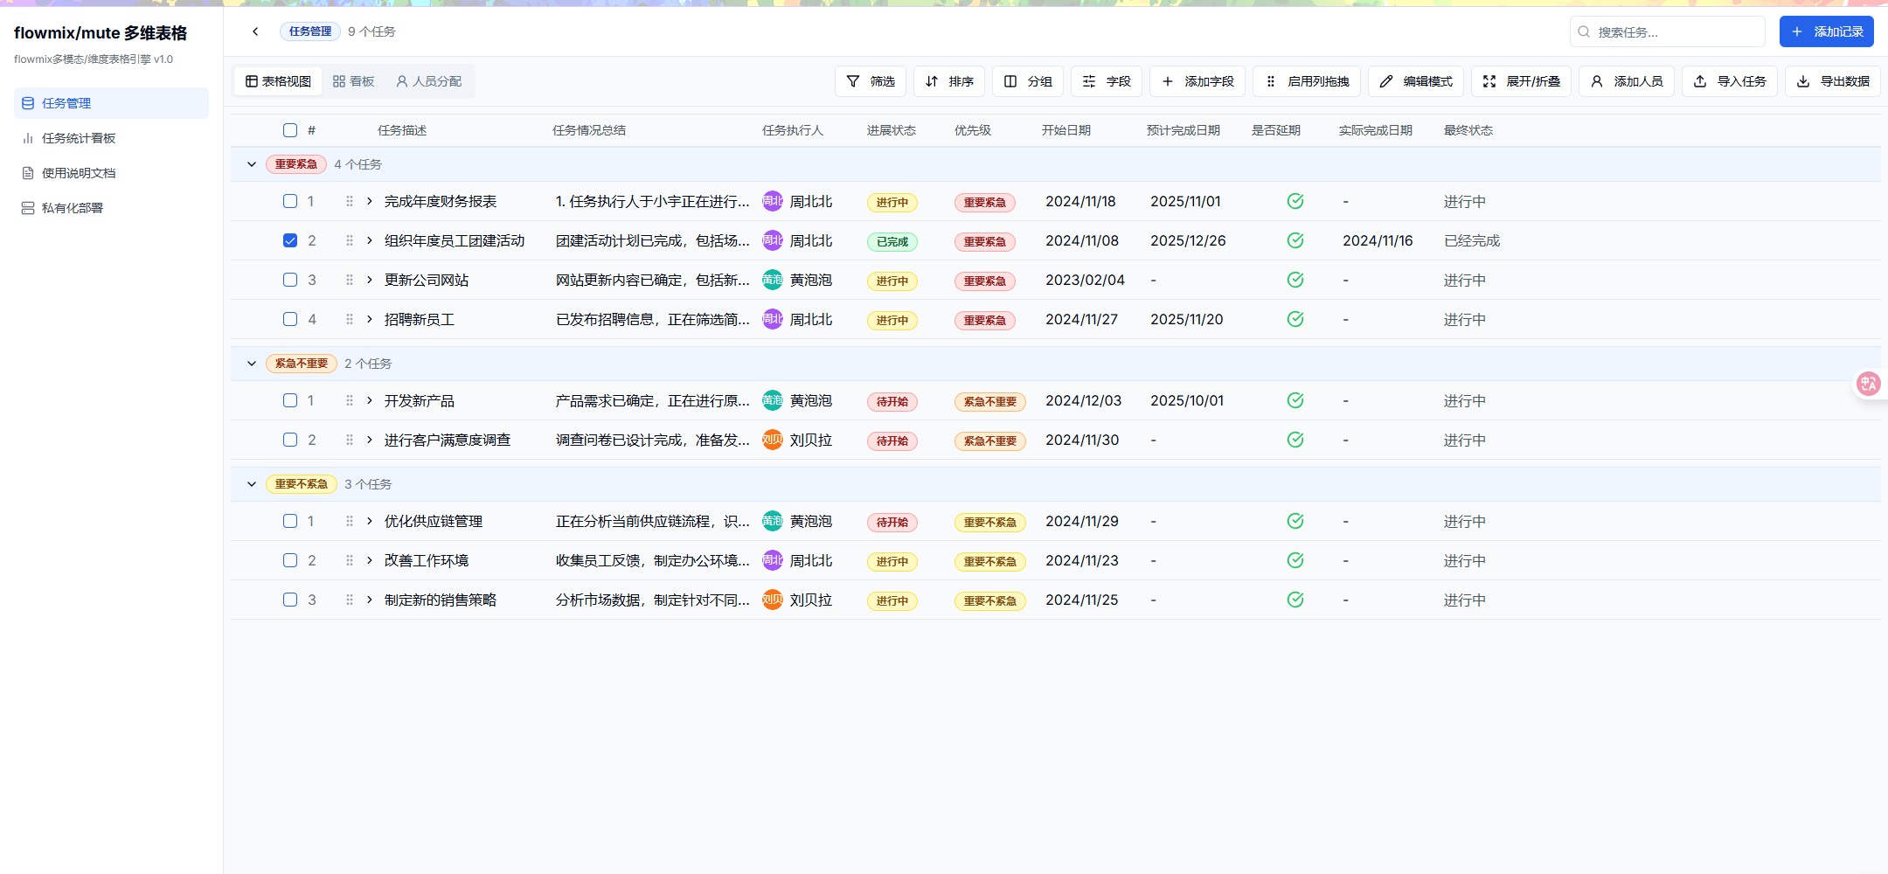Click 周北北 avatar in 招聘新员工 row
The width and height of the screenshot is (1888, 874).
[773, 319]
